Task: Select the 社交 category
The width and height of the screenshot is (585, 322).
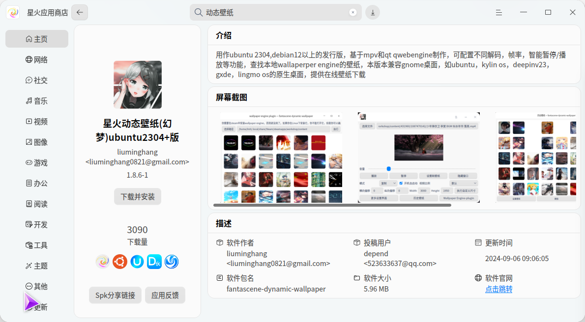Action: click(x=36, y=80)
